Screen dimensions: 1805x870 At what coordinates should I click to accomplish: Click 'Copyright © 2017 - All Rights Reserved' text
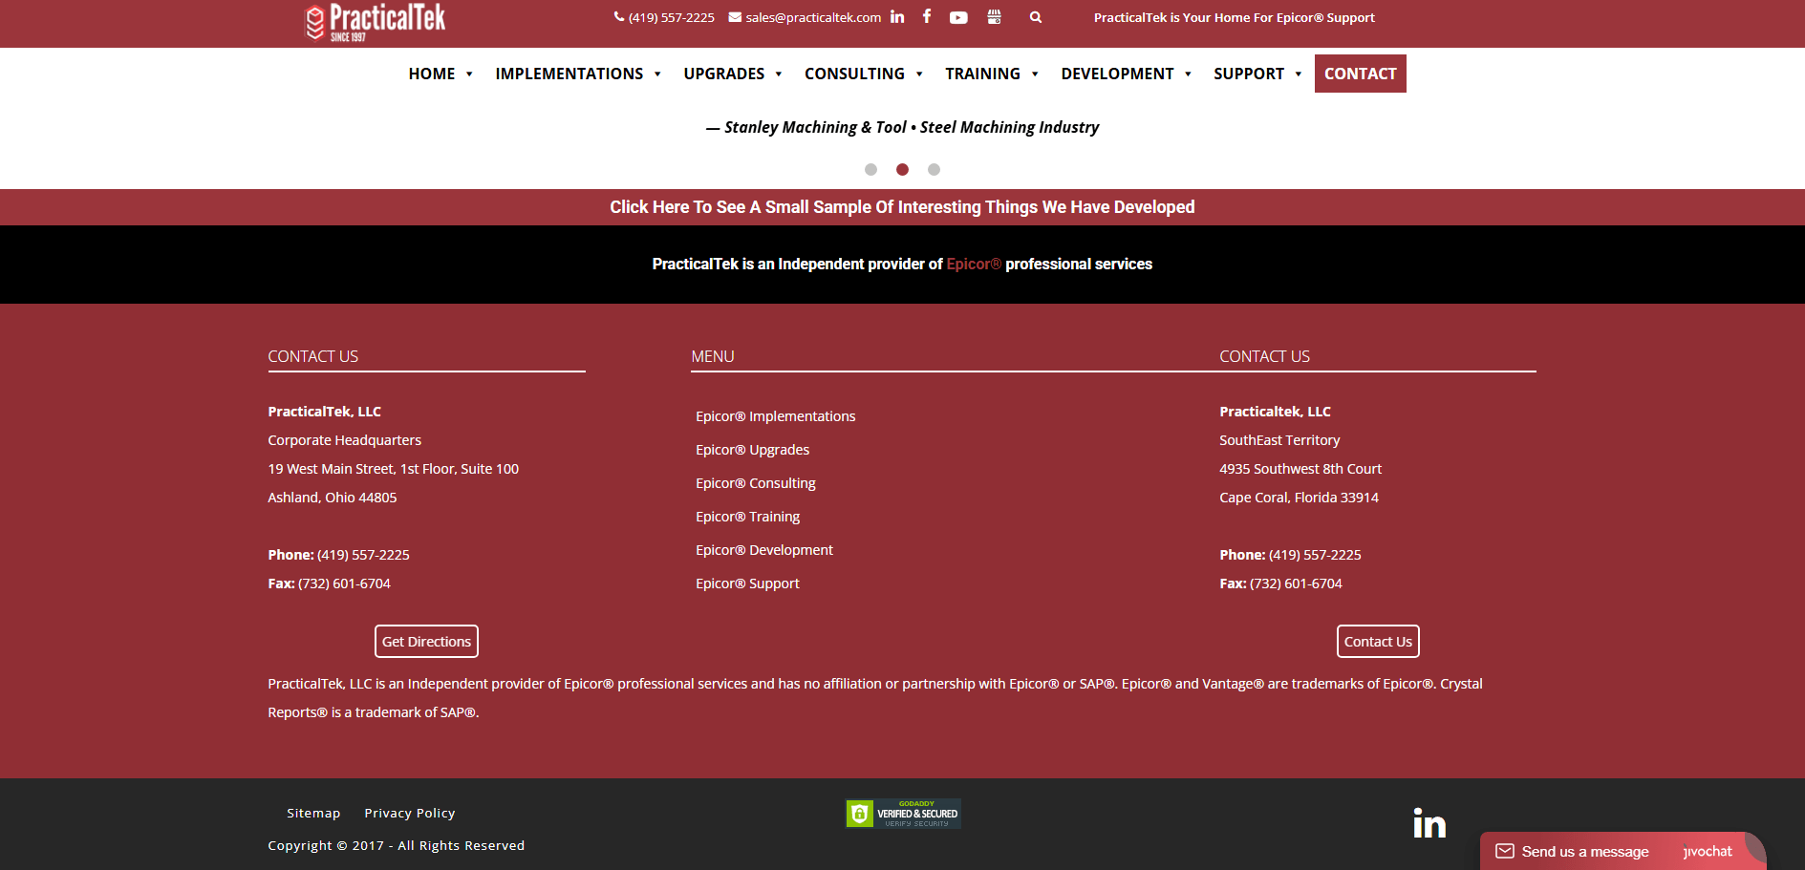[397, 845]
